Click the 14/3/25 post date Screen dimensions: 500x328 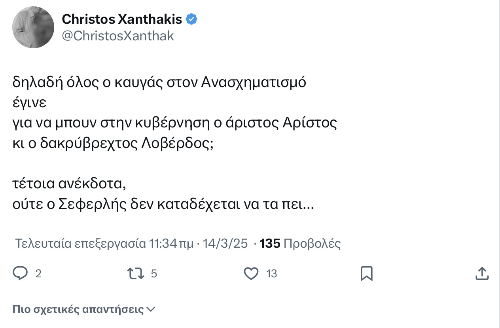[225, 243]
